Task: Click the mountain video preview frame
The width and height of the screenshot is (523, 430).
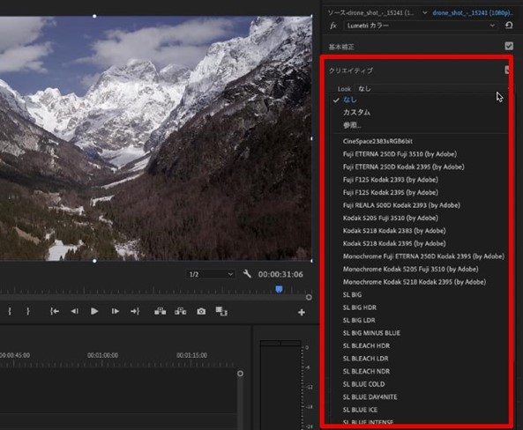Action: (156, 138)
